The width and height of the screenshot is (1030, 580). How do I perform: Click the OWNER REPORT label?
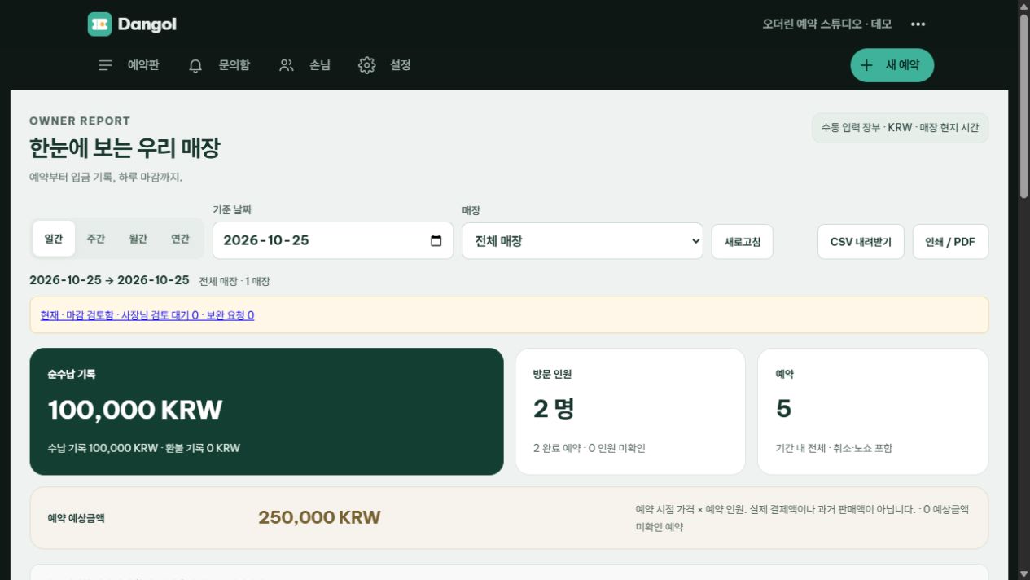(x=80, y=121)
